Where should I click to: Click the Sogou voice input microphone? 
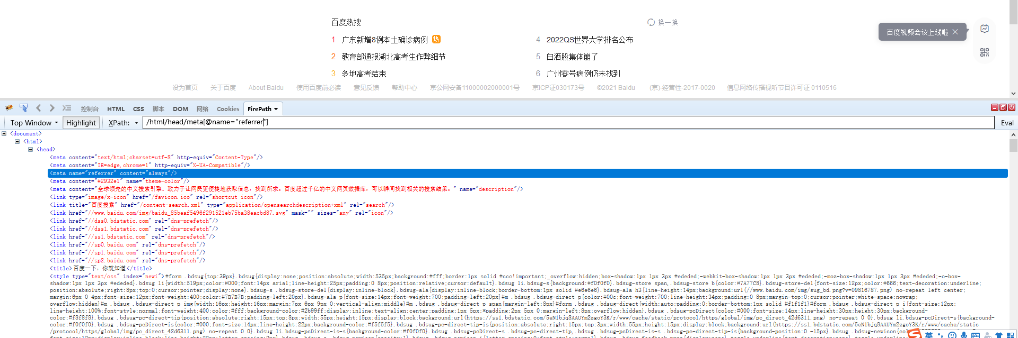coord(964,335)
